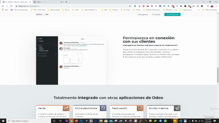Click the Odoo logo in the page header

pyautogui.click(x=39, y=14)
